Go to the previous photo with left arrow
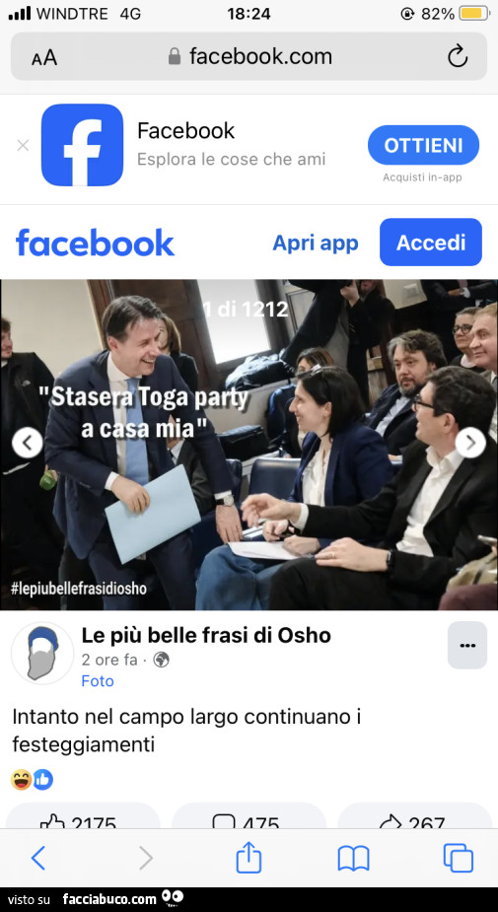Screen dimensions: 498x912 [28, 444]
